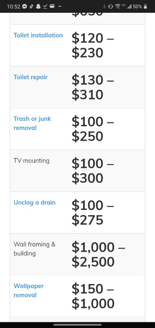The height and width of the screenshot is (328, 155).
Task: Tap the cellular signal bars icon
Action: (x=129, y=7)
